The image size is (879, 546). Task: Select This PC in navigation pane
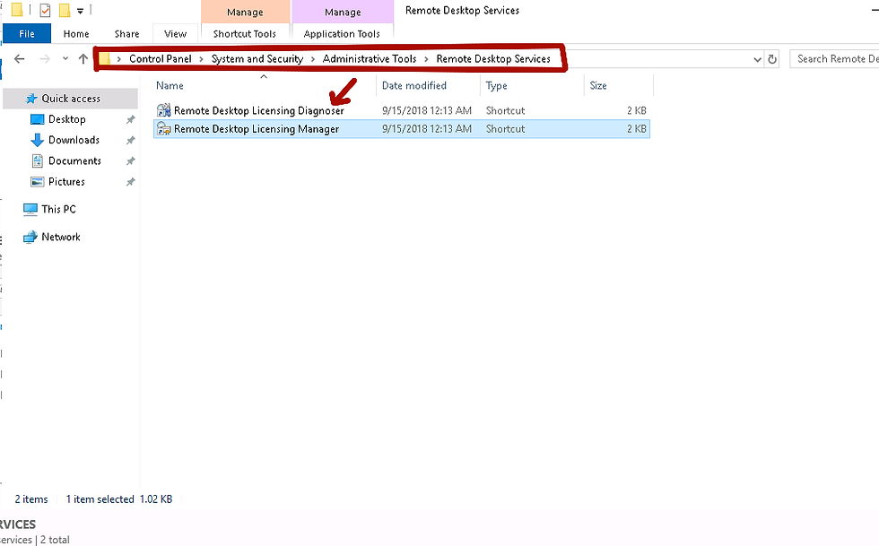(x=58, y=209)
